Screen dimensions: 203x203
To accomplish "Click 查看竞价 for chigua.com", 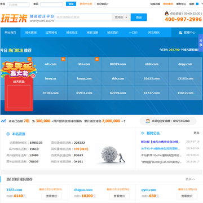I will coord(119,196).
